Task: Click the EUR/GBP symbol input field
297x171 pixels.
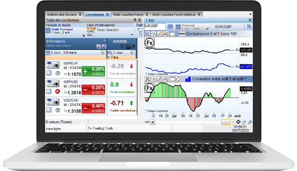Action: [x=155, y=27]
